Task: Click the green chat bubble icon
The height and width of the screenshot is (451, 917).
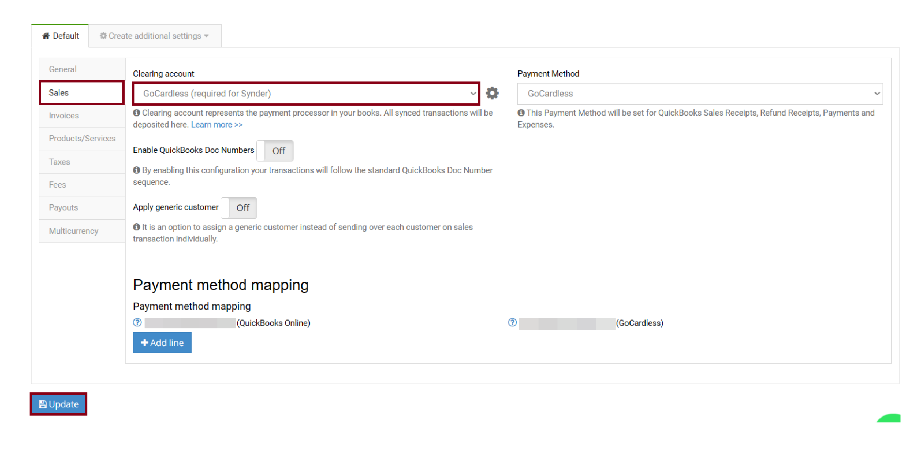Action: tap(889, 418)
